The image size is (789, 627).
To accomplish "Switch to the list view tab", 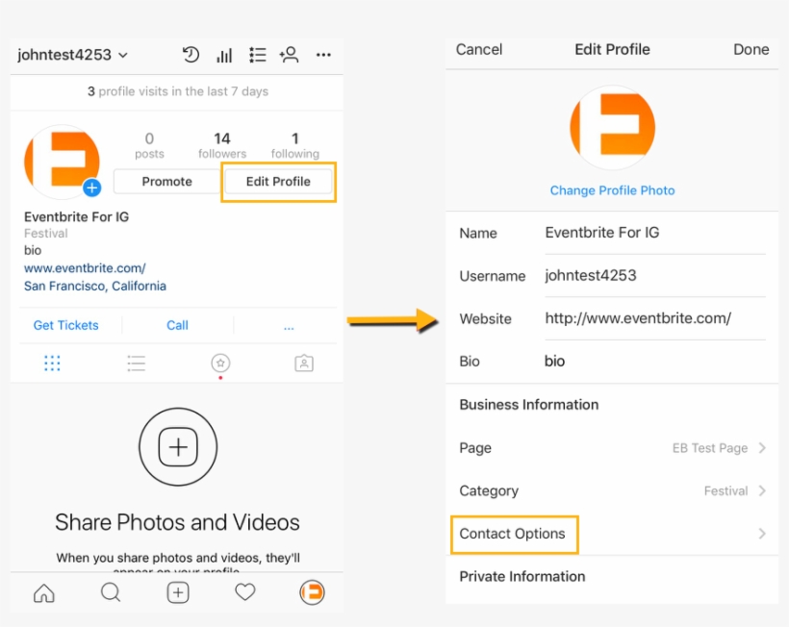I will pos(137,364).
